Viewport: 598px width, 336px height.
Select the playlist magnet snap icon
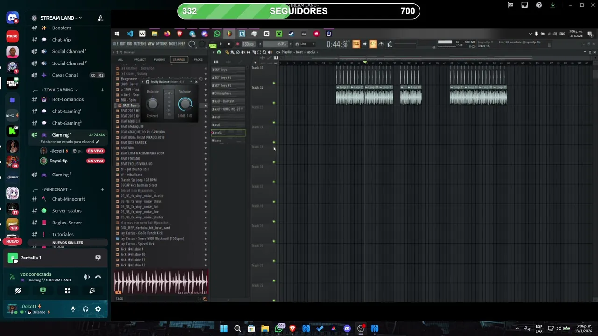coord(219,52)
